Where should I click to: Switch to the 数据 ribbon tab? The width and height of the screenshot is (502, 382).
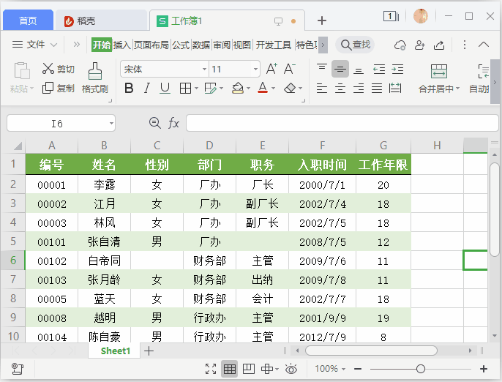pyautogui.click(x=201, y=45)
